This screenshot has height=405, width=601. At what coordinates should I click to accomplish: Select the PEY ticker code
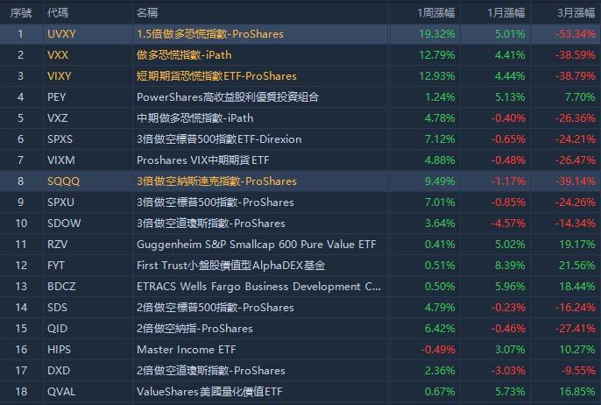(x=56, y=97)
